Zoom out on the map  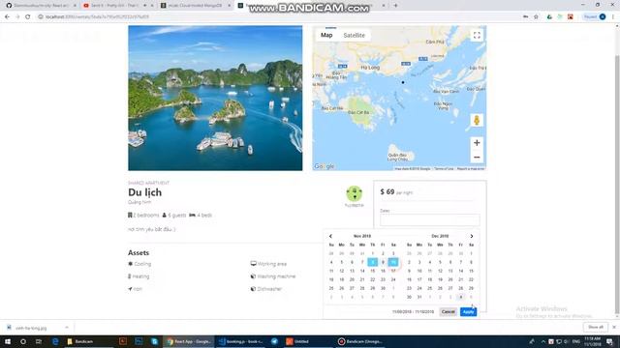(x=477, y=157)
